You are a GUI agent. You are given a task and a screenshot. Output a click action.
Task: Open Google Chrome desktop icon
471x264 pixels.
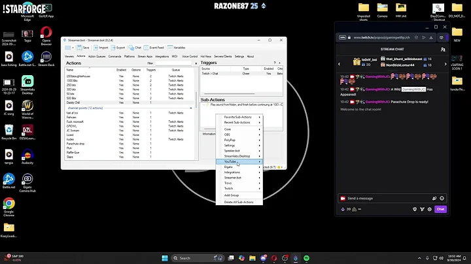(9, 206)
